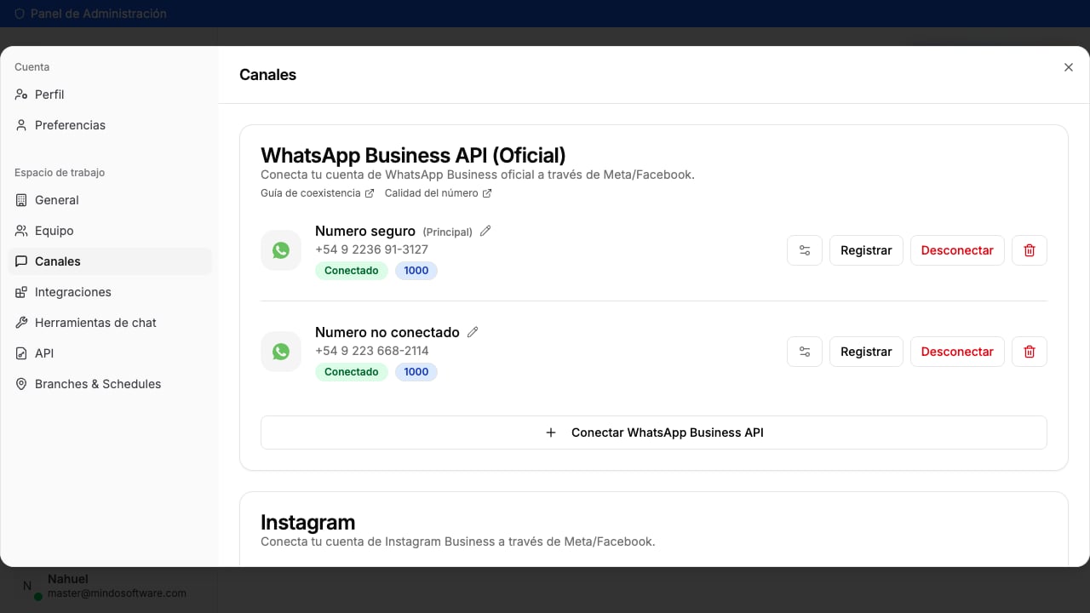Register the Numero seguro number
Screen dimensions: 1090x613
point(866,250)
